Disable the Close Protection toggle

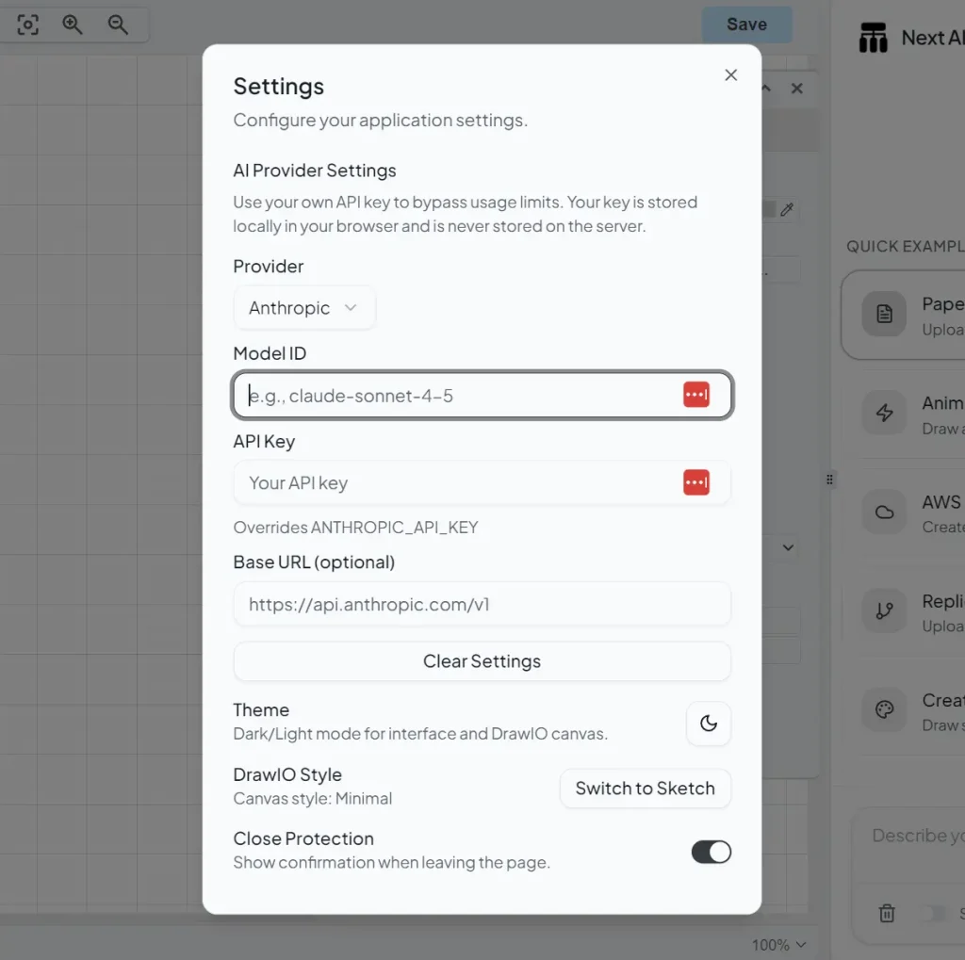(x=711, y=851)
